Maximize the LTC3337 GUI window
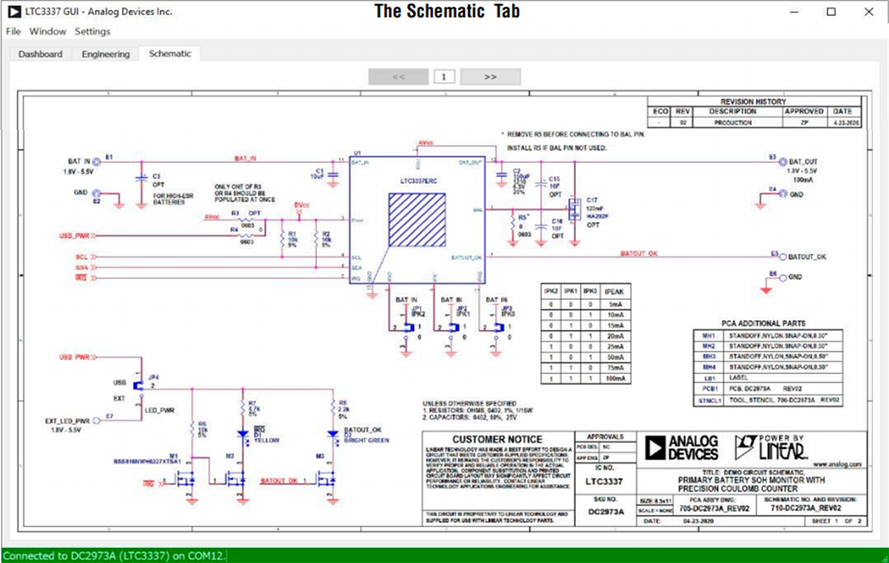Viewport: 889px width, 563px height. point(830,12)
